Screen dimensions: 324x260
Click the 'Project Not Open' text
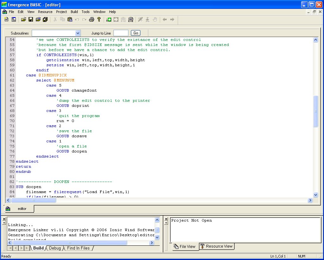pos(191,221)
